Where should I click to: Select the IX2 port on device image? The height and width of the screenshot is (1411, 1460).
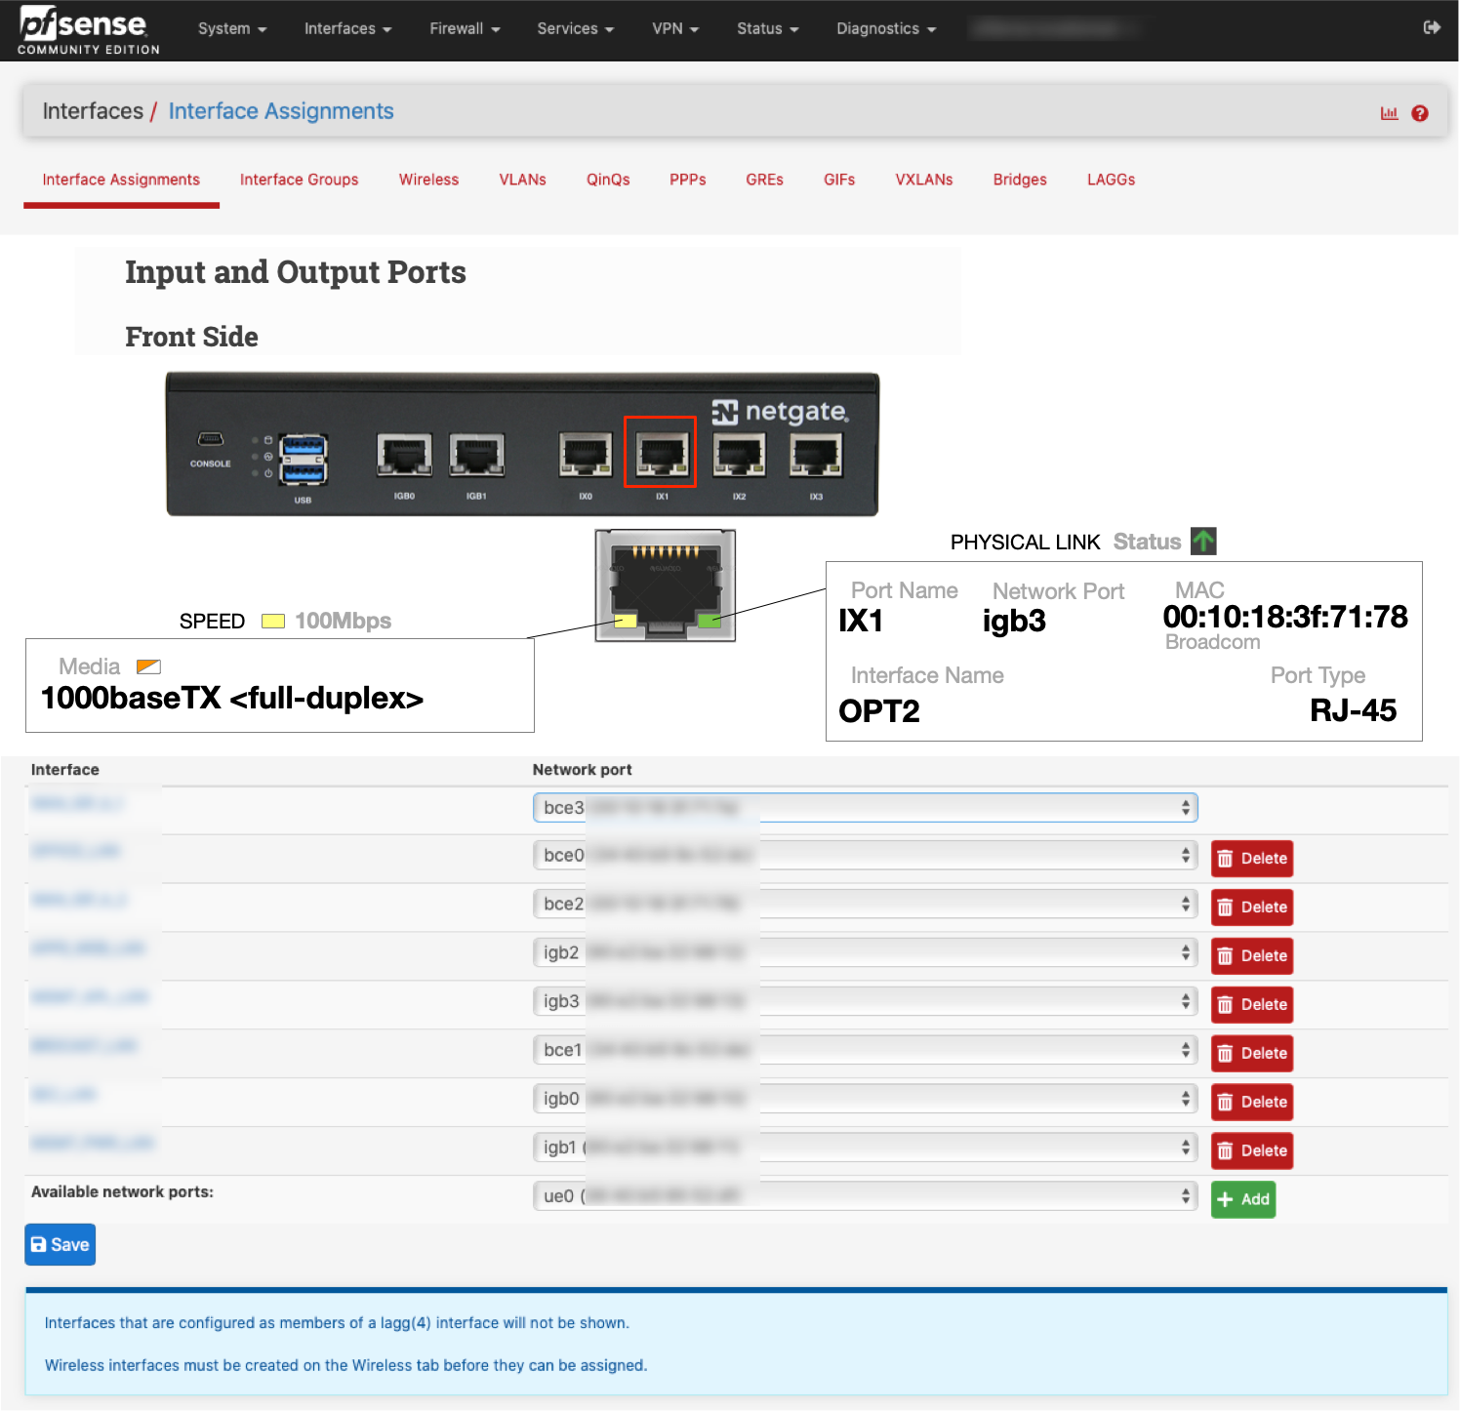[x=739, y=455]
